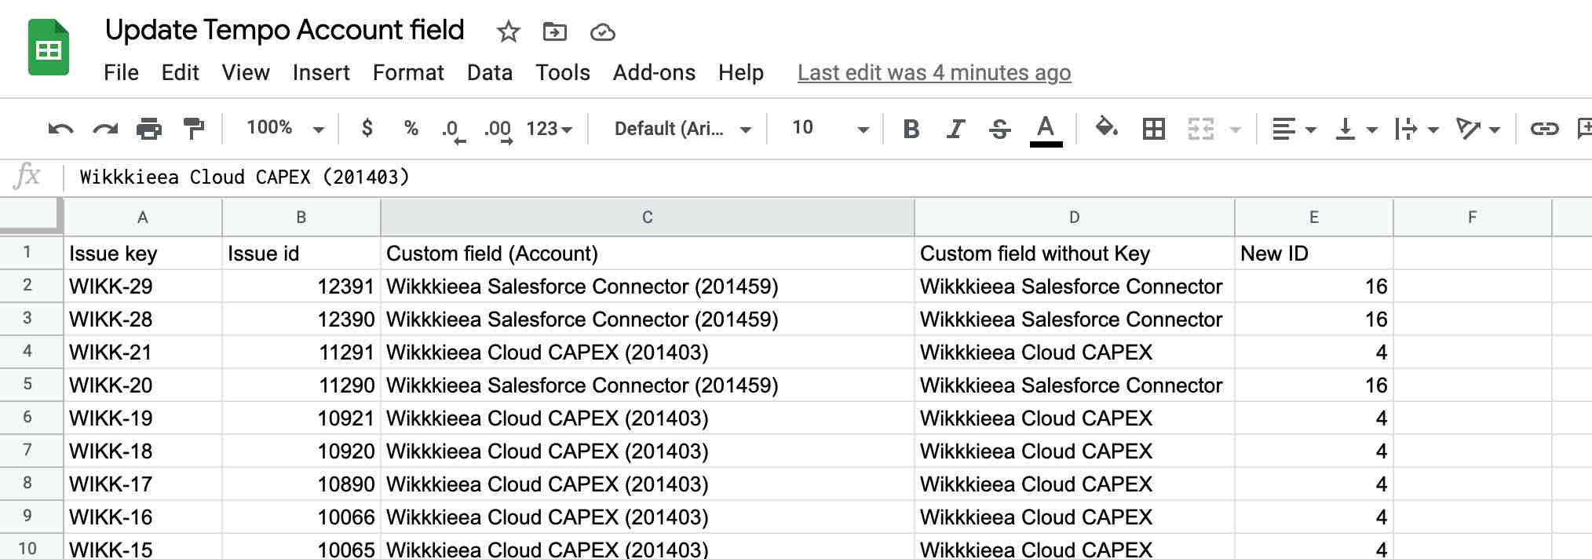Image resolution: width=1592 pixels, height=559 pixels.
Task: Open the text color picker
Action: 1045,128
